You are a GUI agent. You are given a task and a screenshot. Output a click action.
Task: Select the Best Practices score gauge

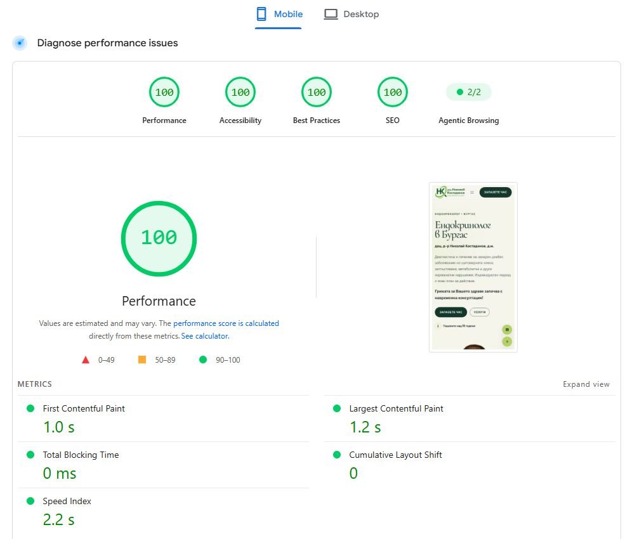(317, 92)
